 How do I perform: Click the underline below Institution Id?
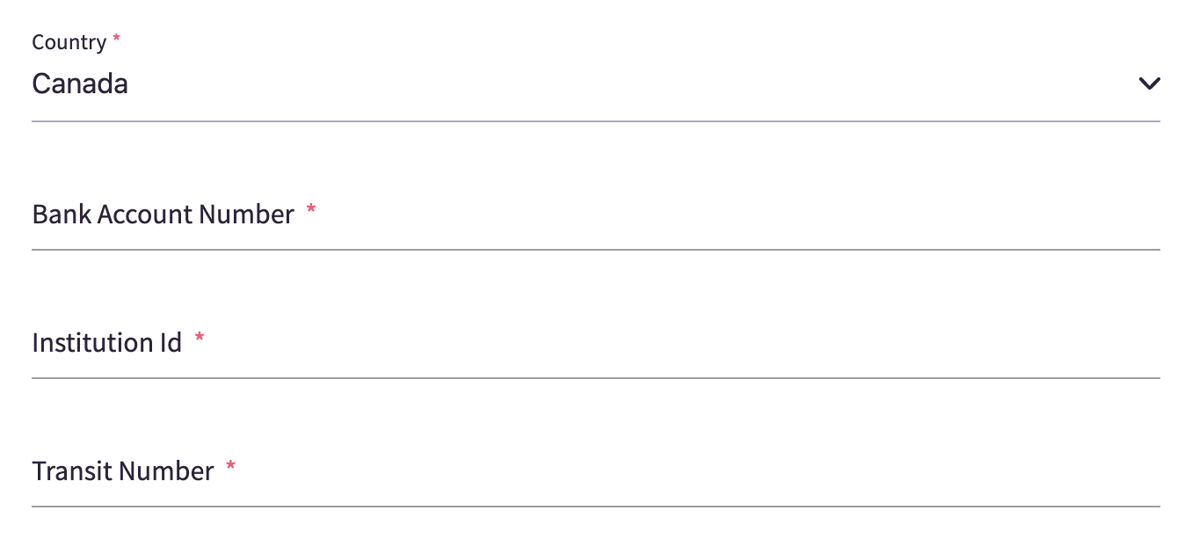click(595, 378)
